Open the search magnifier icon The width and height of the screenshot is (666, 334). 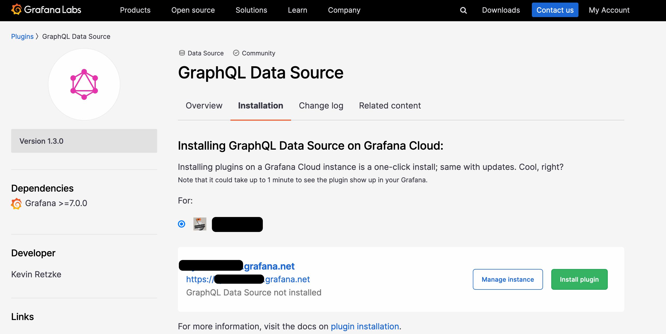[x=463, y=10]
